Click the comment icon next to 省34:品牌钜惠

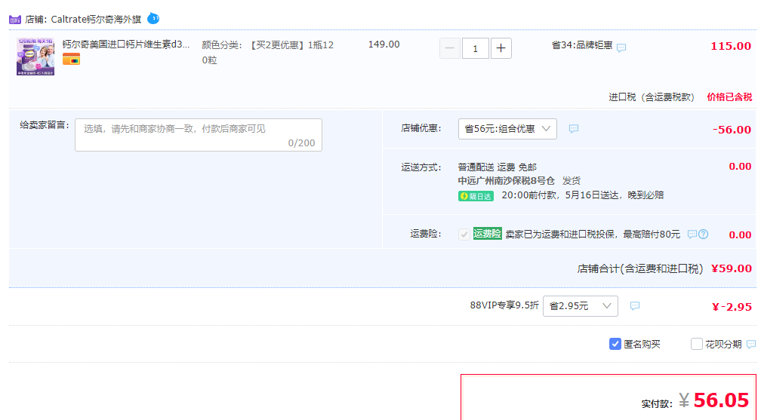click(x=621, y=48)
